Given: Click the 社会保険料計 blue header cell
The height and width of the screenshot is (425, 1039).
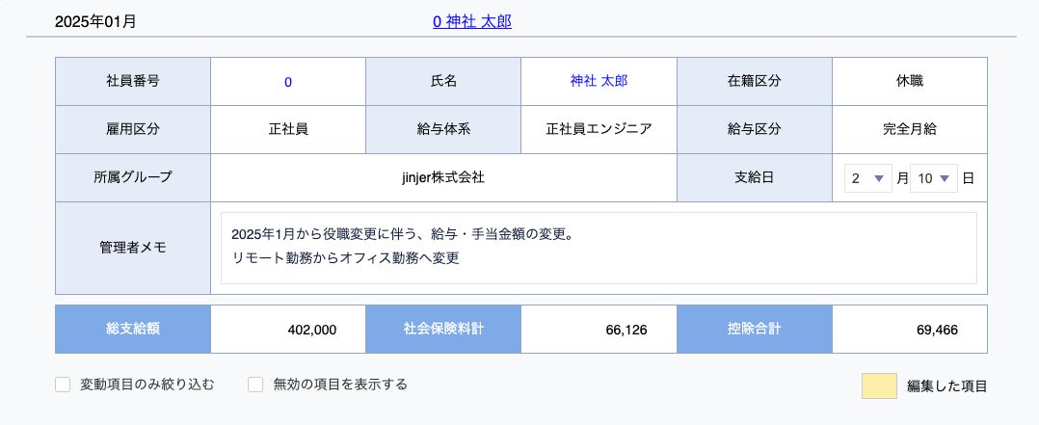Looking at the screenshot, I should (x=443, y=329).
